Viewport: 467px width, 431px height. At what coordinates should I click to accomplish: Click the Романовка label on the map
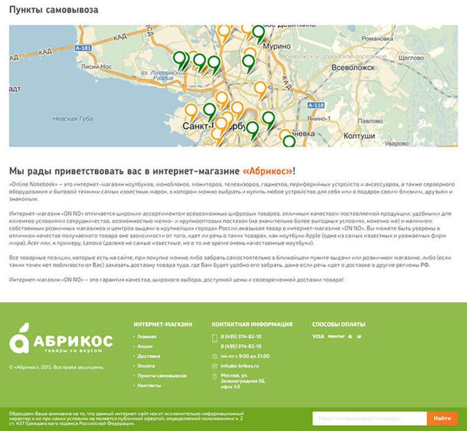(x=377, y=39)
